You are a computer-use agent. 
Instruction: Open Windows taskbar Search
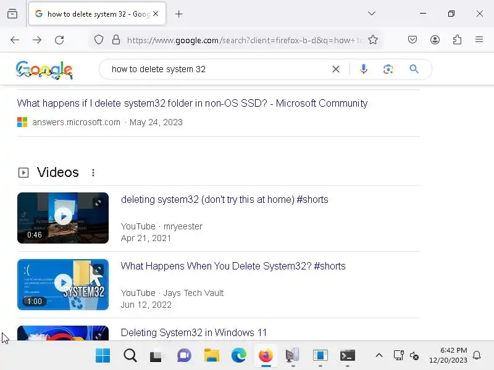click(x=130, y=356)
